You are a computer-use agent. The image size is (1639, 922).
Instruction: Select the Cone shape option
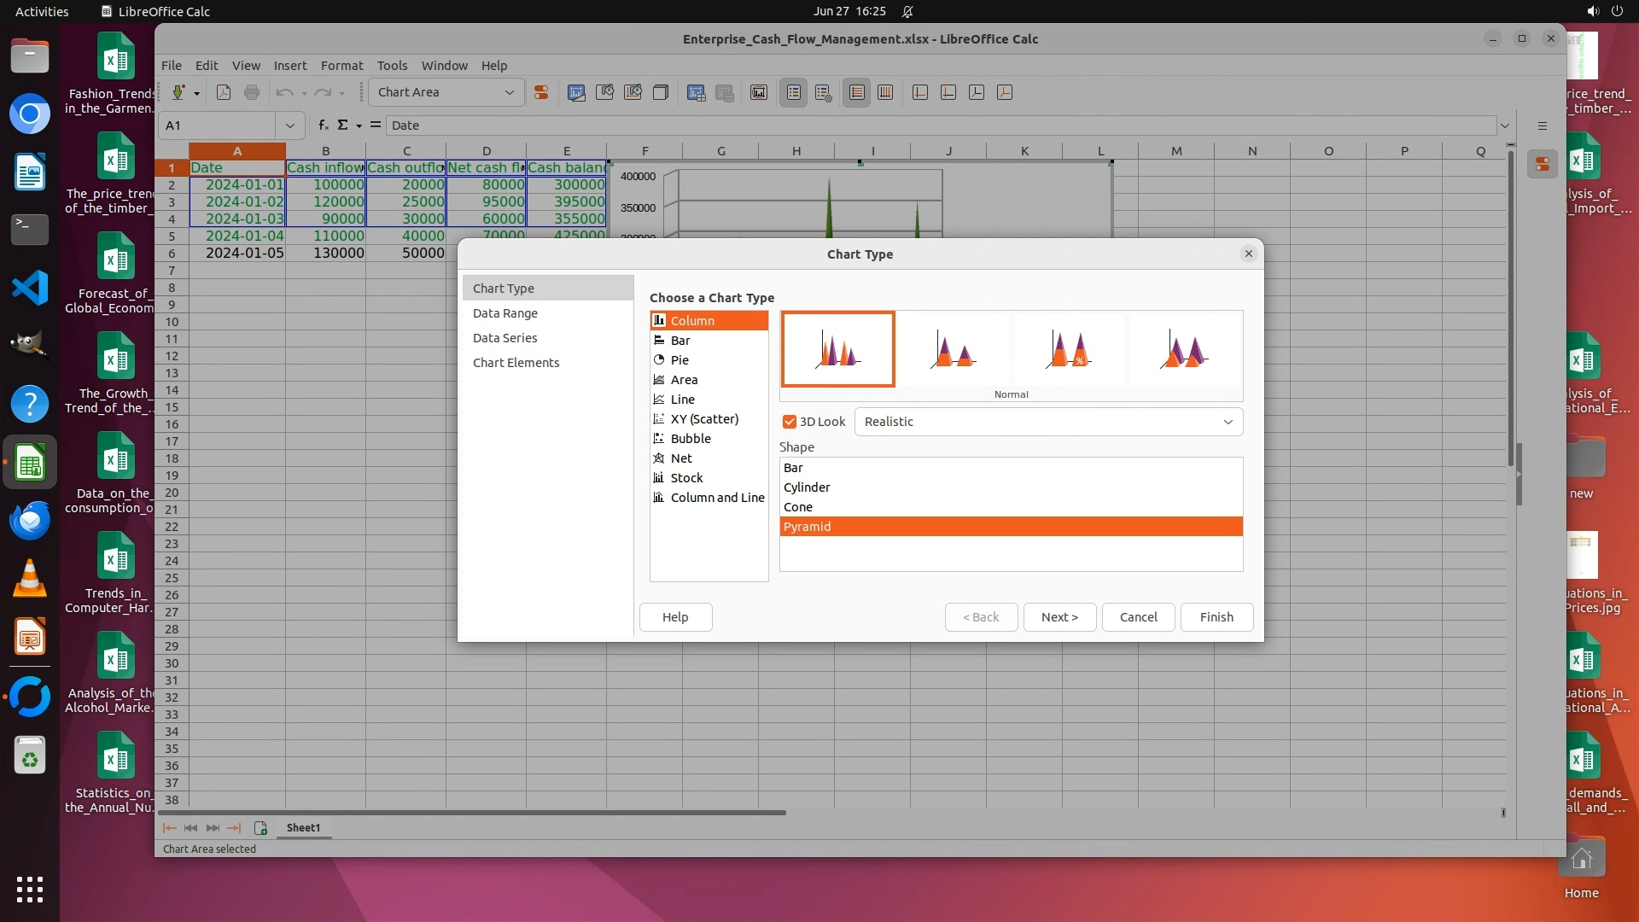pyautogui.click(x=797, y=507)
